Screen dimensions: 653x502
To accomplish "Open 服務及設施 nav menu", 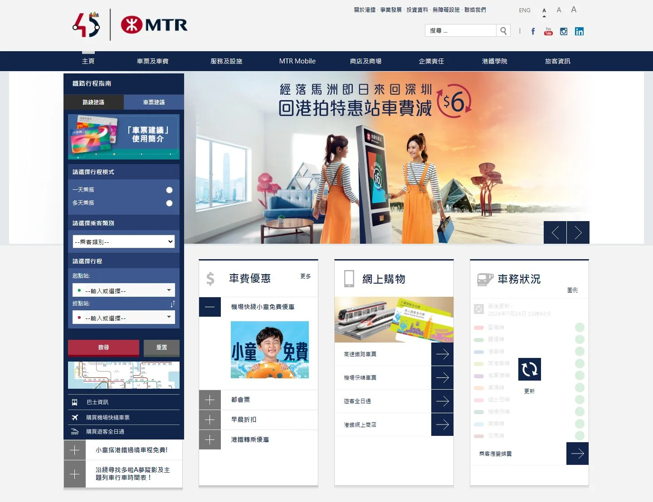I will point(226,61).
